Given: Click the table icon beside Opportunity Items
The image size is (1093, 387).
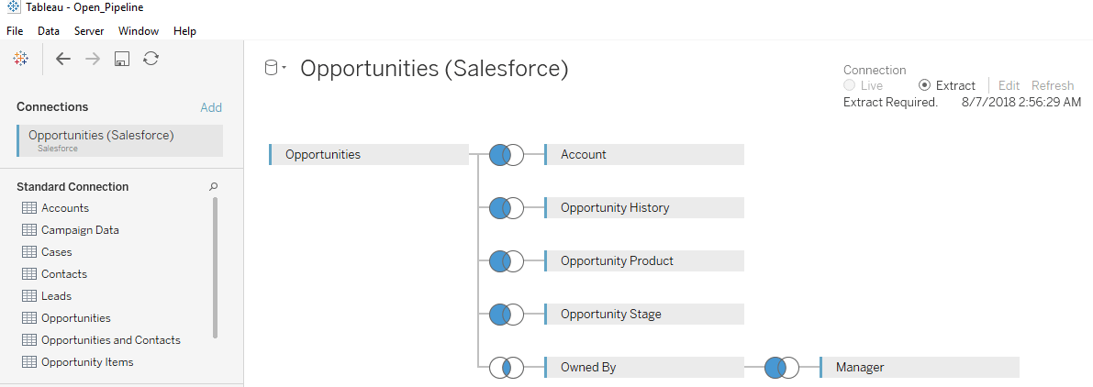Looking at the screenshot, I should (x=28, y=362).
